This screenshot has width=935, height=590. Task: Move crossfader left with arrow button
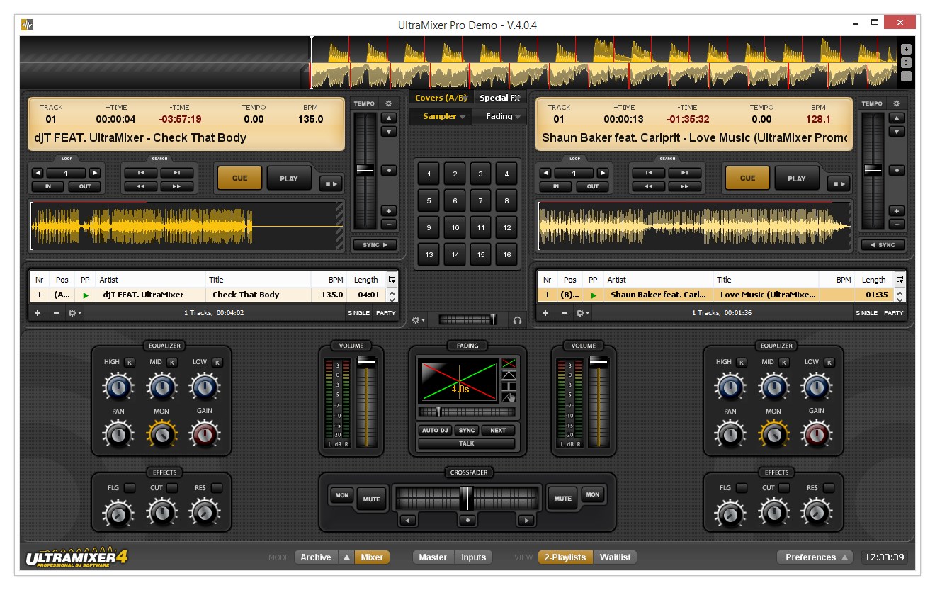(407, 521)
